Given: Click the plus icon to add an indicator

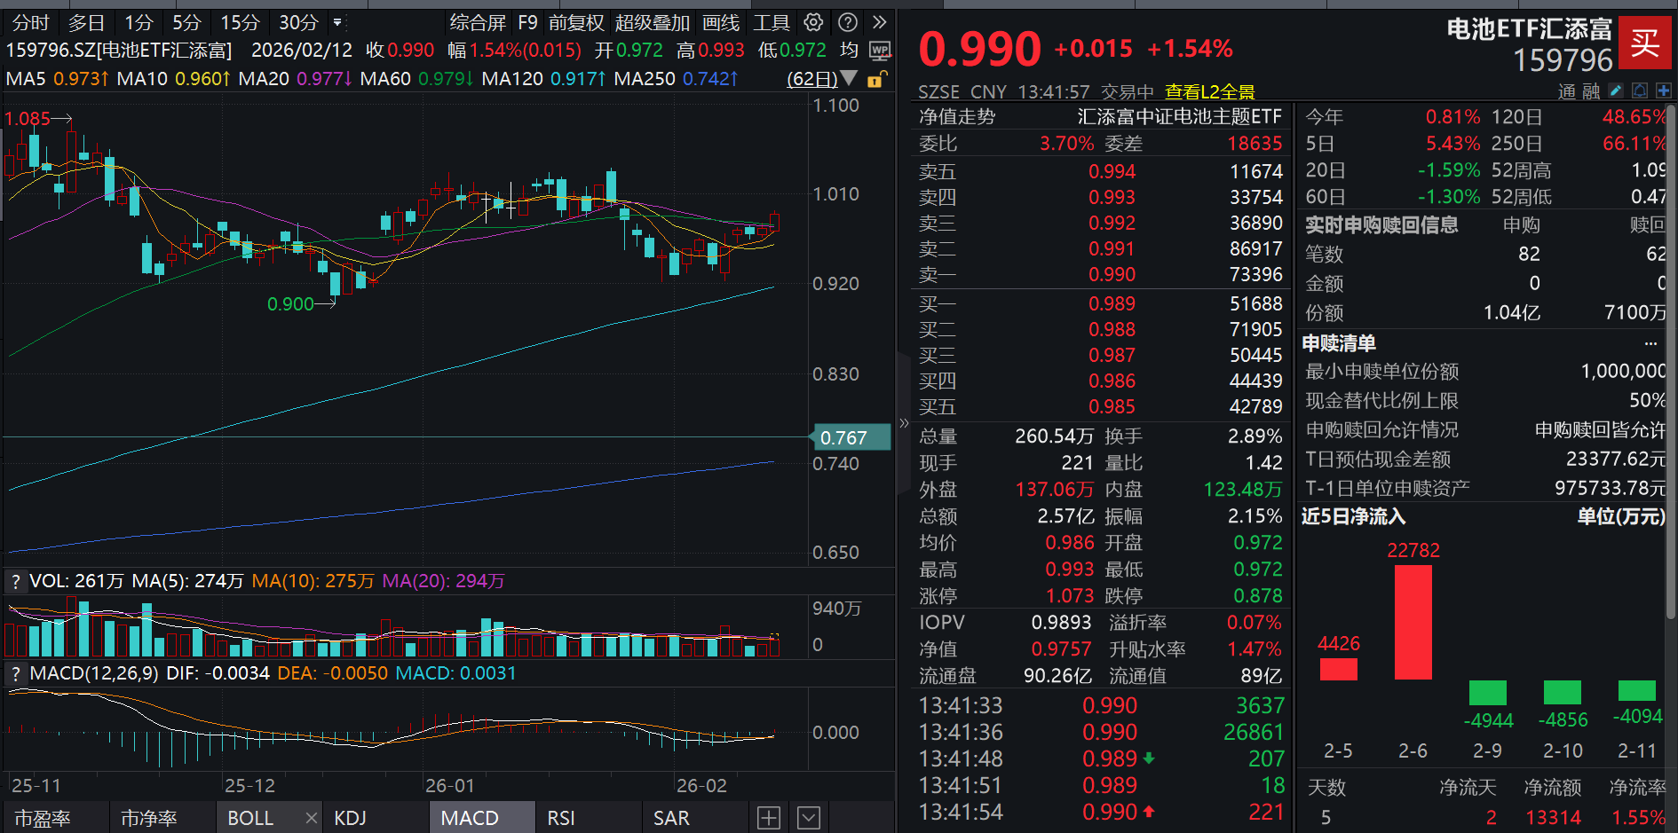Looking at the screenshot, I should pyautogui.click(x=768, y=816).
